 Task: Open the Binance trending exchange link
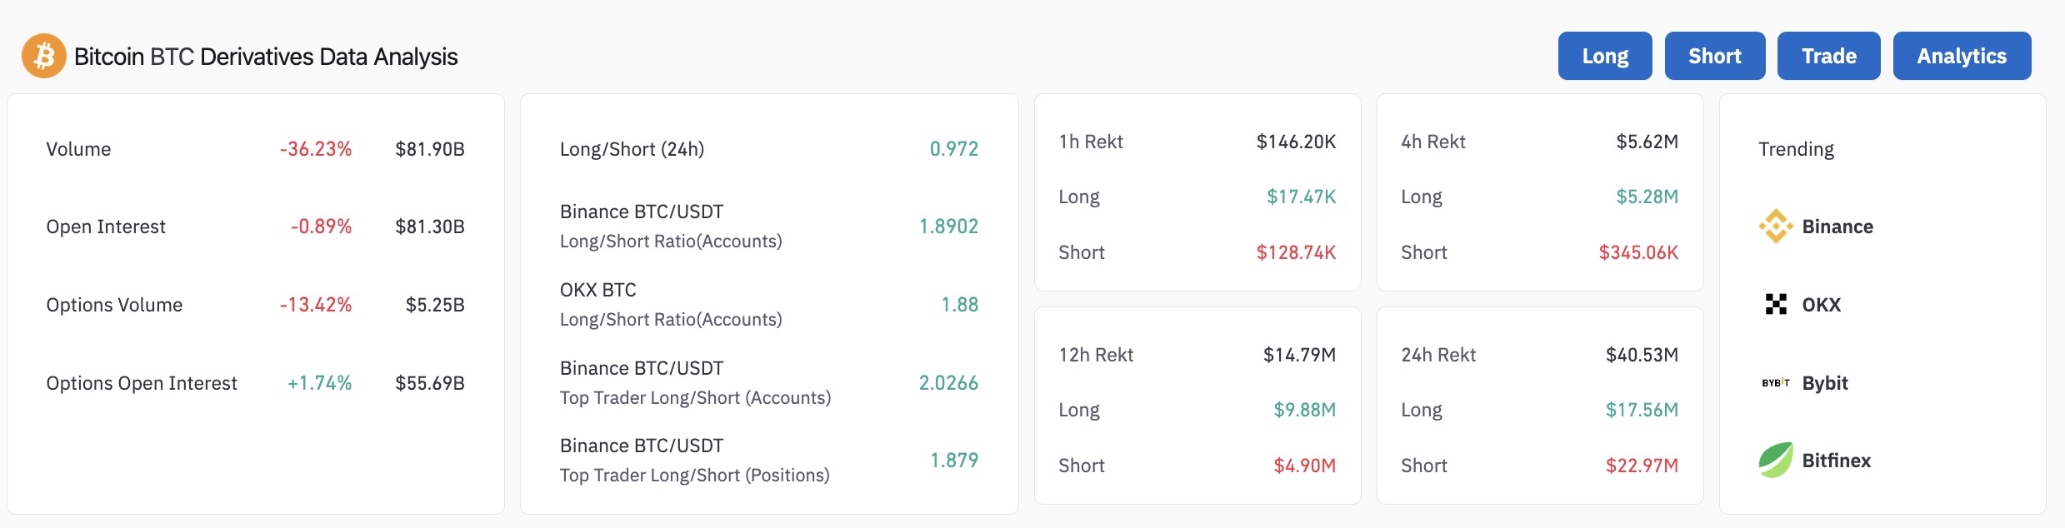point(1837,227)
